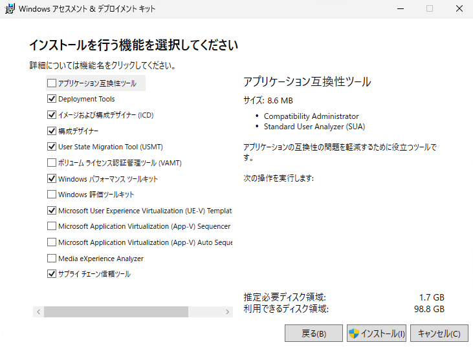The width and height of the screenshot is (473, 349).
Task: Uncheck the 構成デザイナー checkbox
Action: (52, 131)
